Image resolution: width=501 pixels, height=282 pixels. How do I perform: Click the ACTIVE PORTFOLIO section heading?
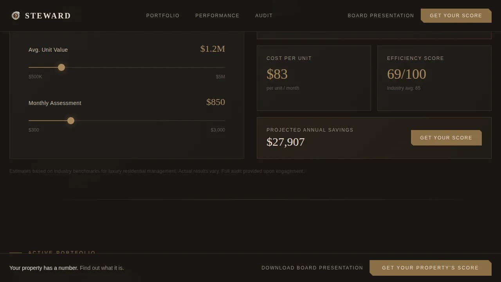point(62,253)
